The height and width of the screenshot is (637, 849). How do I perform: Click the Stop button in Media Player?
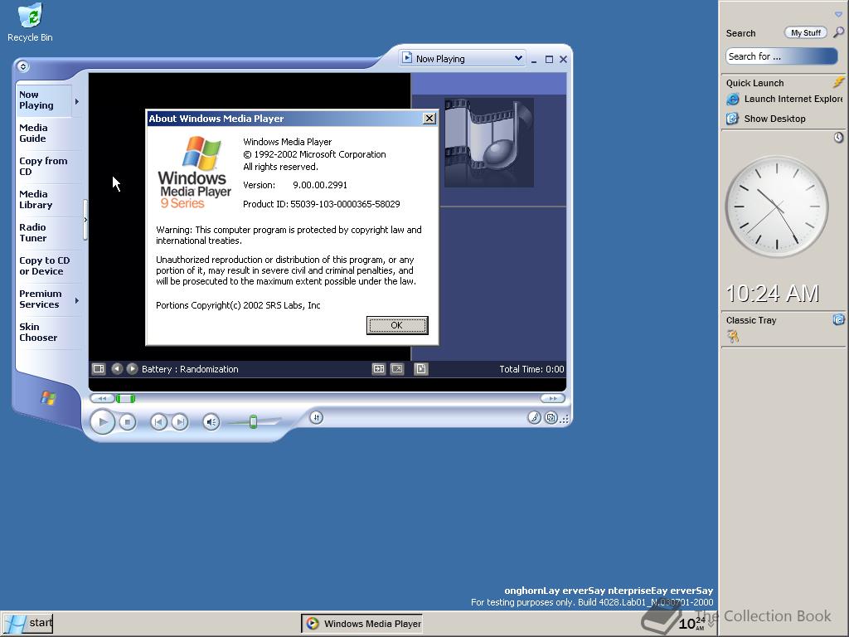(127, 422)
